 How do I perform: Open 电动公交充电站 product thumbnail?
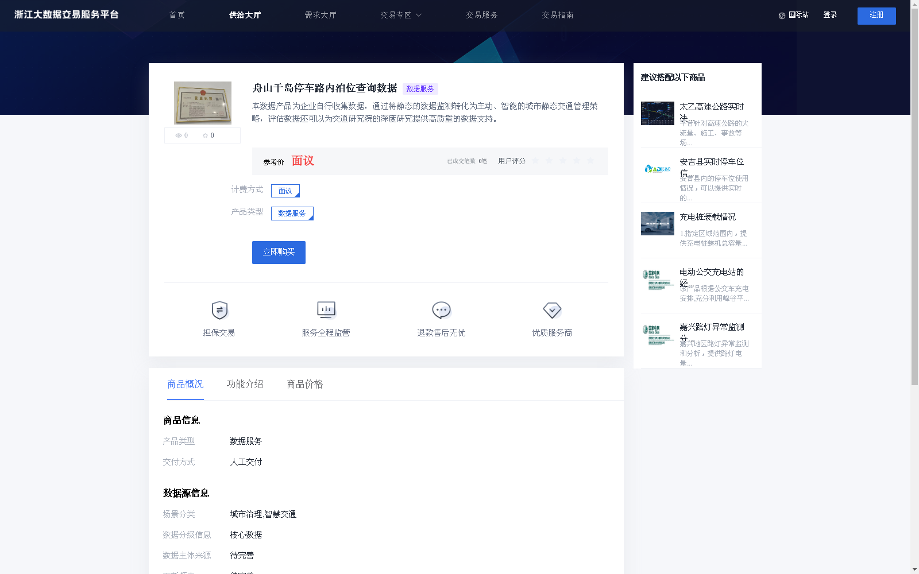pos(658,279)
